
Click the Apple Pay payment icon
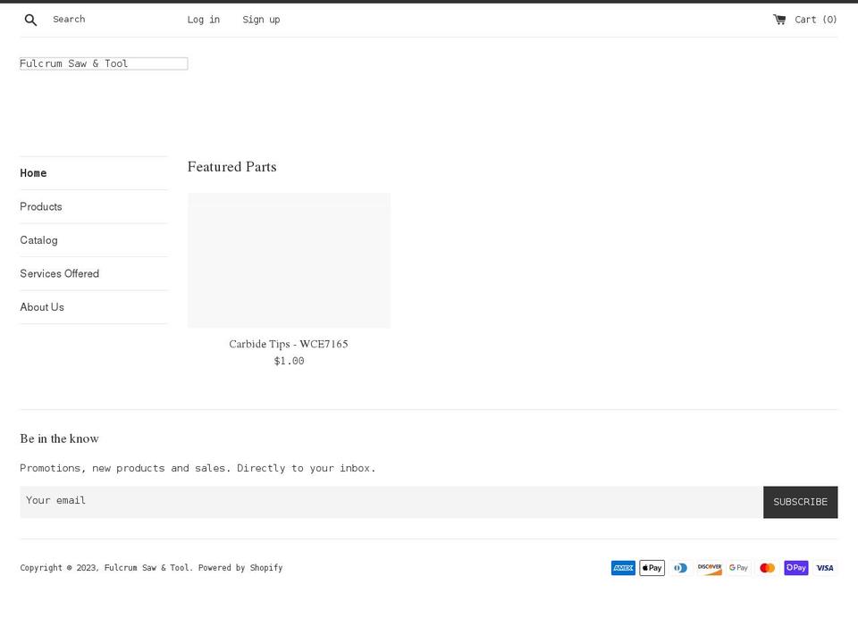tap(652, 567)
